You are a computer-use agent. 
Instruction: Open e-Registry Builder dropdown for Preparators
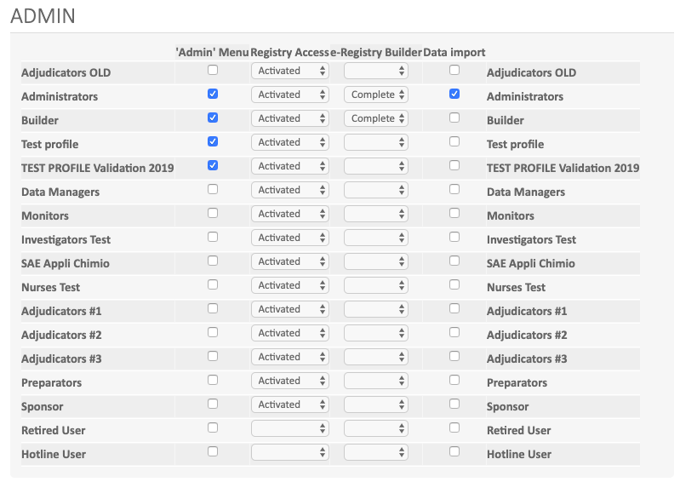376,382
